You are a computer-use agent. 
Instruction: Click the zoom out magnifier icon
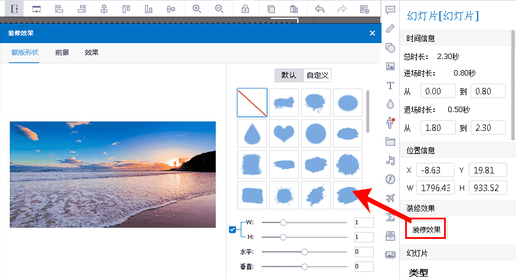click(x=219, y=9)
